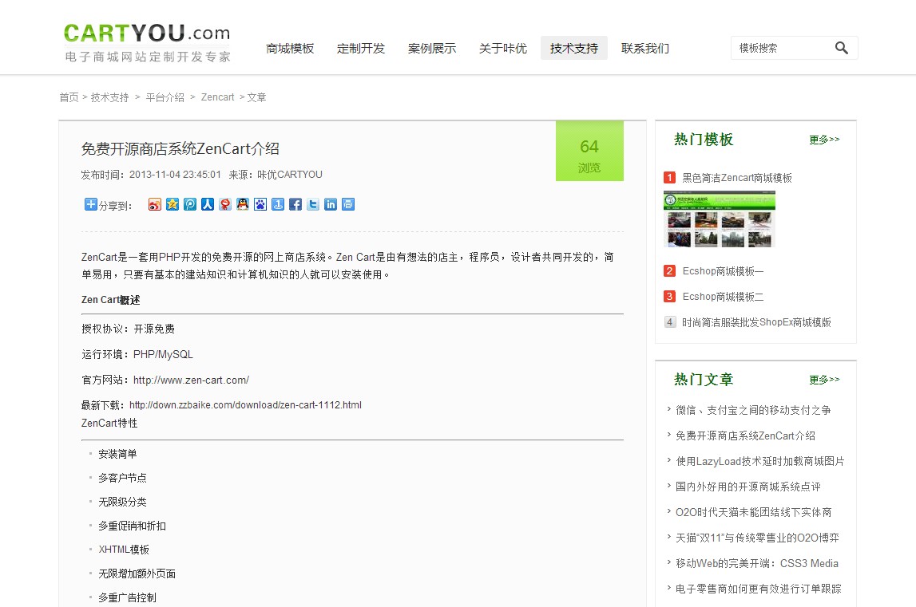Focus the 模板搜索 search field
The image size is (916, 607).
782,48
